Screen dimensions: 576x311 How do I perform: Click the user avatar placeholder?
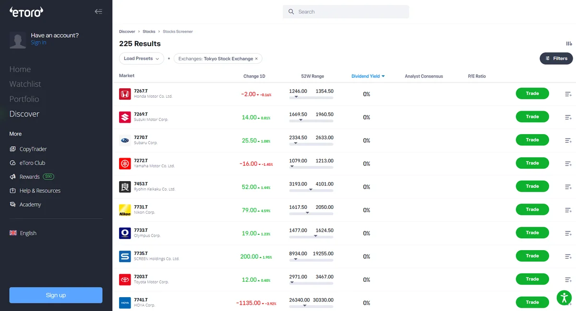18,40
